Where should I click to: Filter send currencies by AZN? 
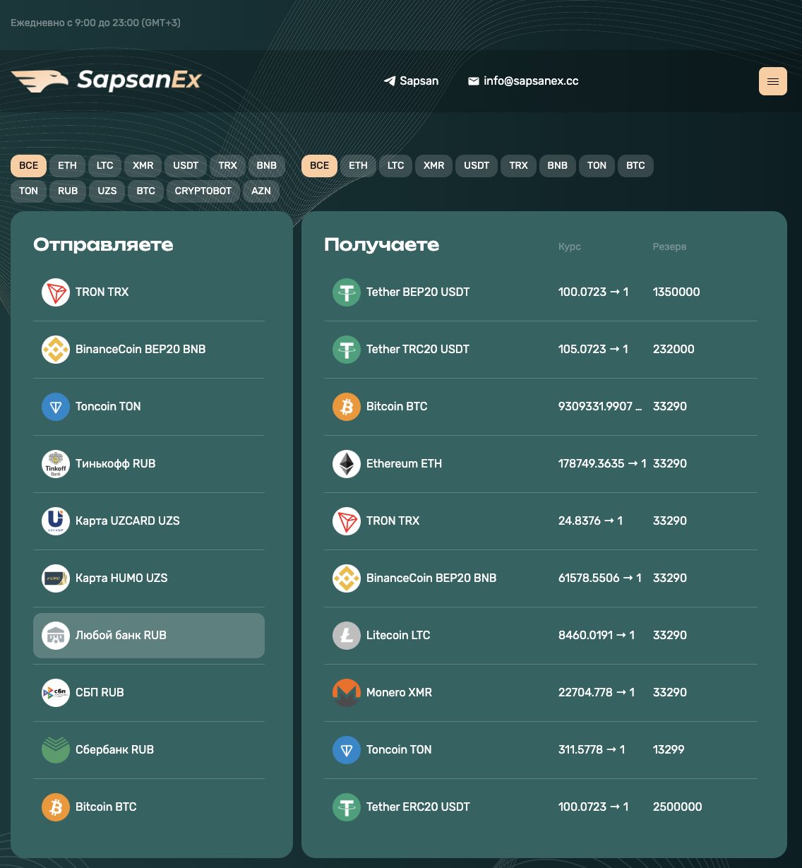click(261, 191)
